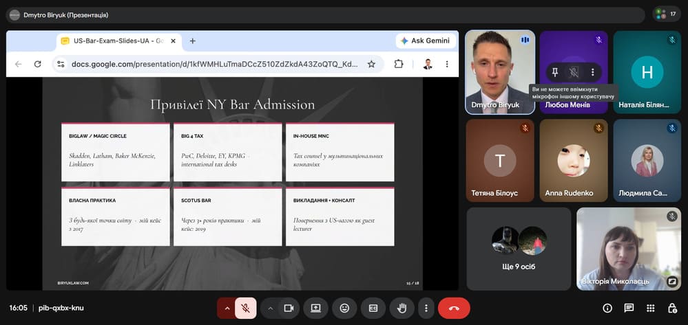This screenshot has height=325, width=688.
Task: Click the 16:05 clock in bottom bar
Action: [19, 308]
